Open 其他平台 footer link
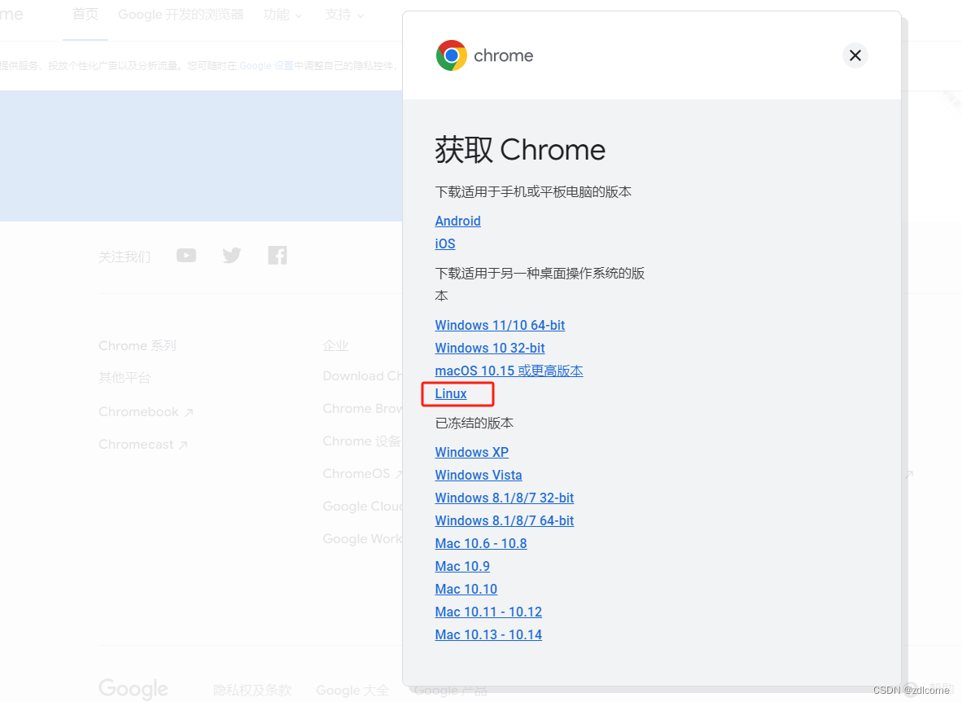Image resolution: width=962 pixels, height=702 pixels. point(125,378)
